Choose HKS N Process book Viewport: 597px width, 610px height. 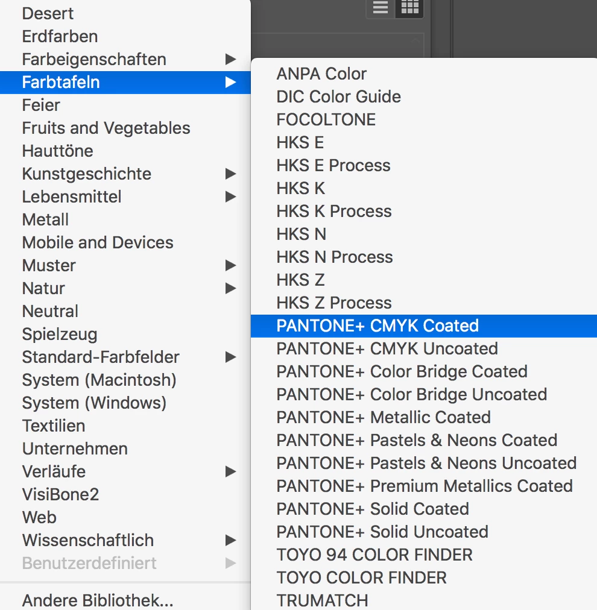click(424, 257)
